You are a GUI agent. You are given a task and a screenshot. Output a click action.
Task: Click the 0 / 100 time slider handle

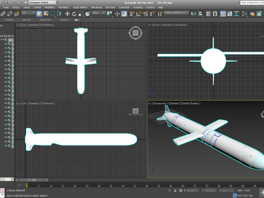32,180
